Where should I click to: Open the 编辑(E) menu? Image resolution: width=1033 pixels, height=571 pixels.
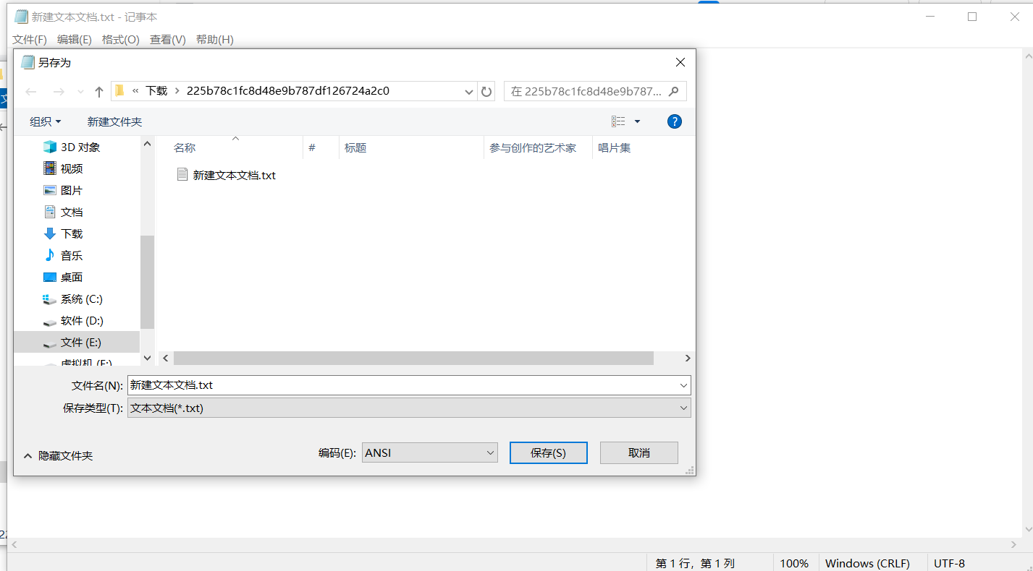(74, 40)
